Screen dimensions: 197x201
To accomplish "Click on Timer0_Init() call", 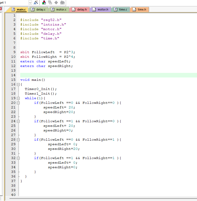I will [41, 89].
